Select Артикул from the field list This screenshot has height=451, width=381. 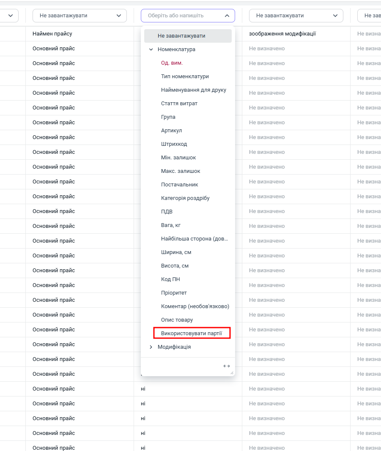[172, 131]
